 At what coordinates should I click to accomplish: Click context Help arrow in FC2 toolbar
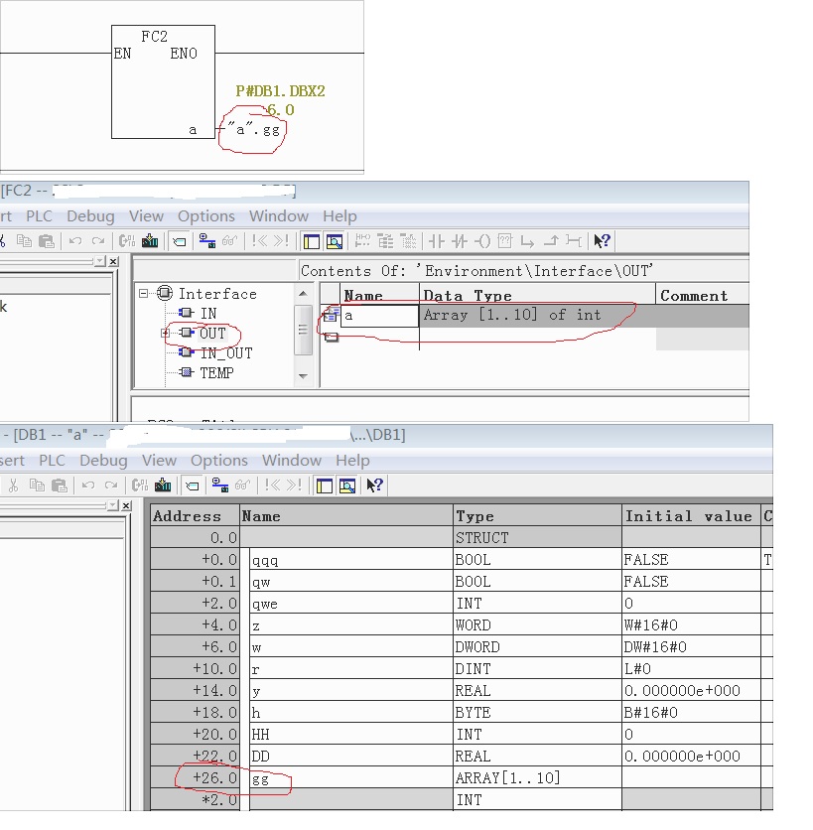tap(602, 241)
